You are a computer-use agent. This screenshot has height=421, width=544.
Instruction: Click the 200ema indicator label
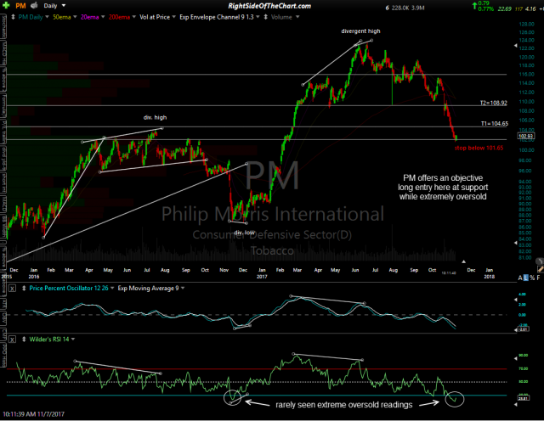[119, 17]
